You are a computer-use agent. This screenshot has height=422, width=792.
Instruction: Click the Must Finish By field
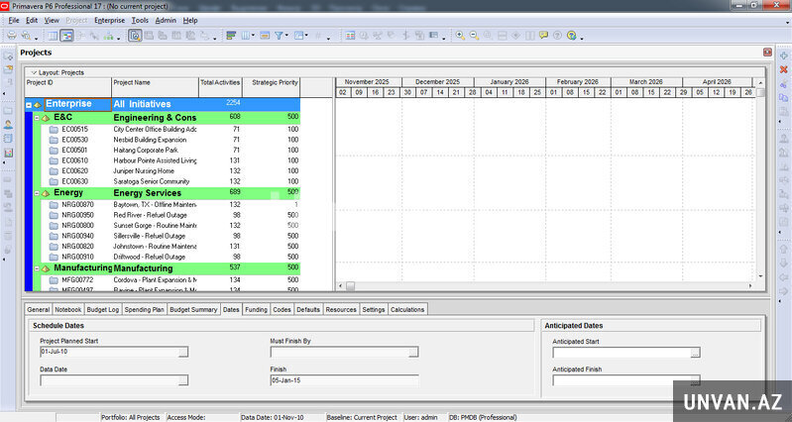(x=339, y=352)
